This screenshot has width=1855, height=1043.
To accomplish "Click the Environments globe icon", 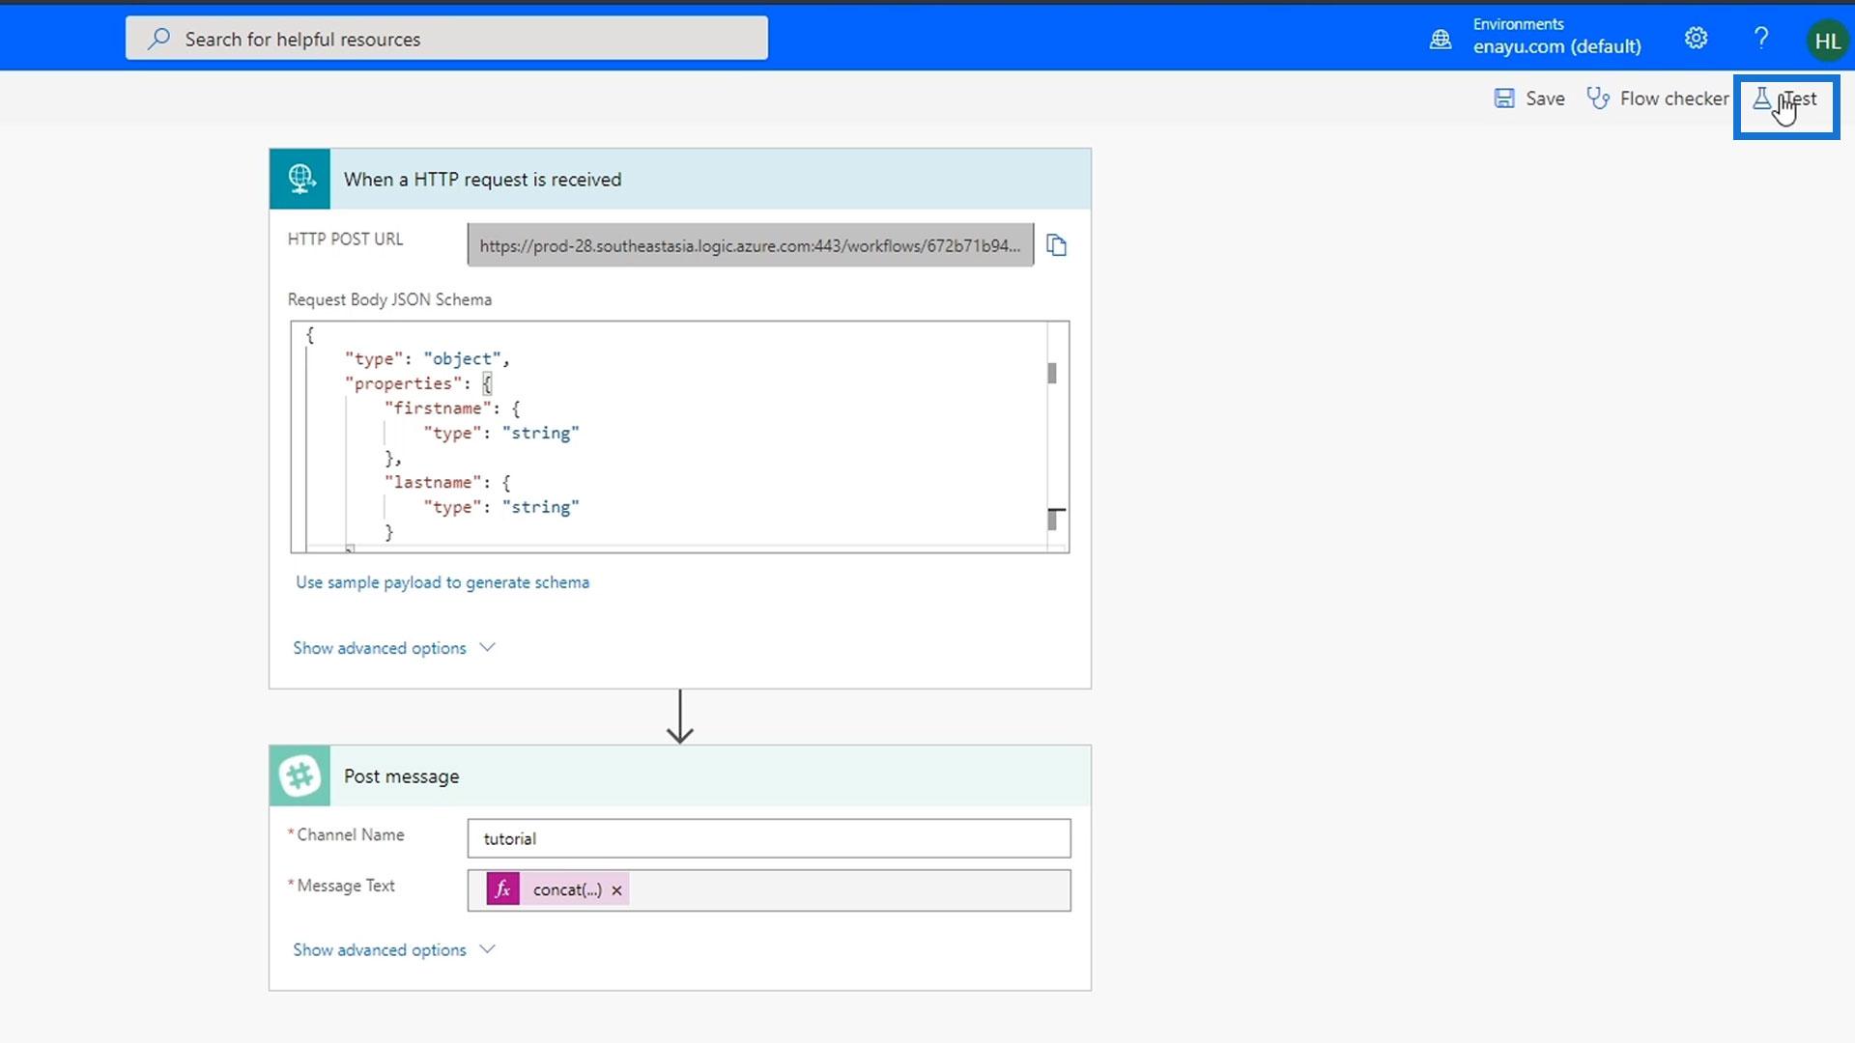I will 1441,40.
